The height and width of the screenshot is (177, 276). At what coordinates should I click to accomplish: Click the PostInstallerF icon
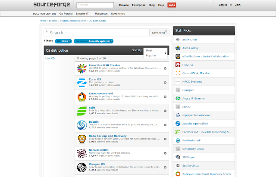tap(178, 140)
